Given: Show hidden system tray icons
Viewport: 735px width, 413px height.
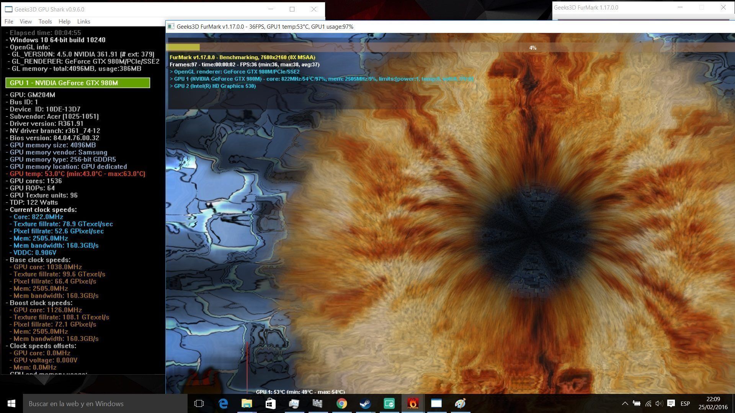Looking at the screenshot, I should pyautogui.click(x=625, y=403).
